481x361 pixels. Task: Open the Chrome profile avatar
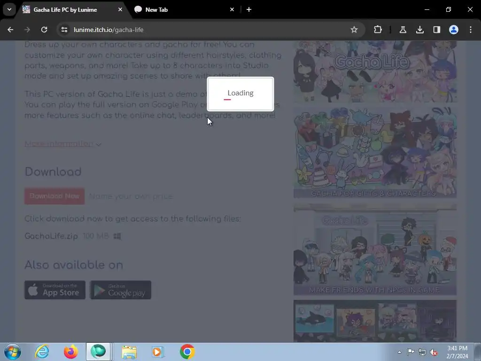(453, 30)
